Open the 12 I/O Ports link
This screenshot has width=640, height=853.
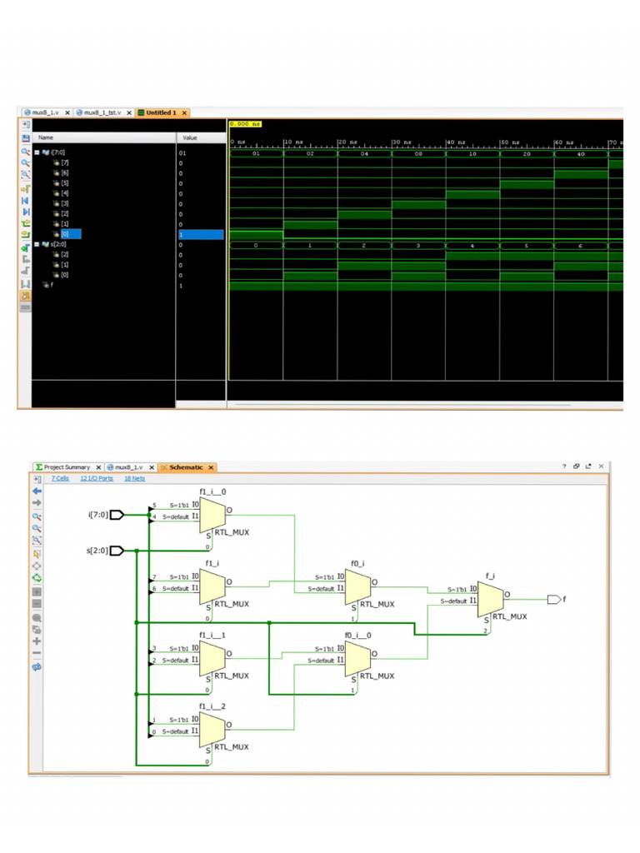[97, 479]
